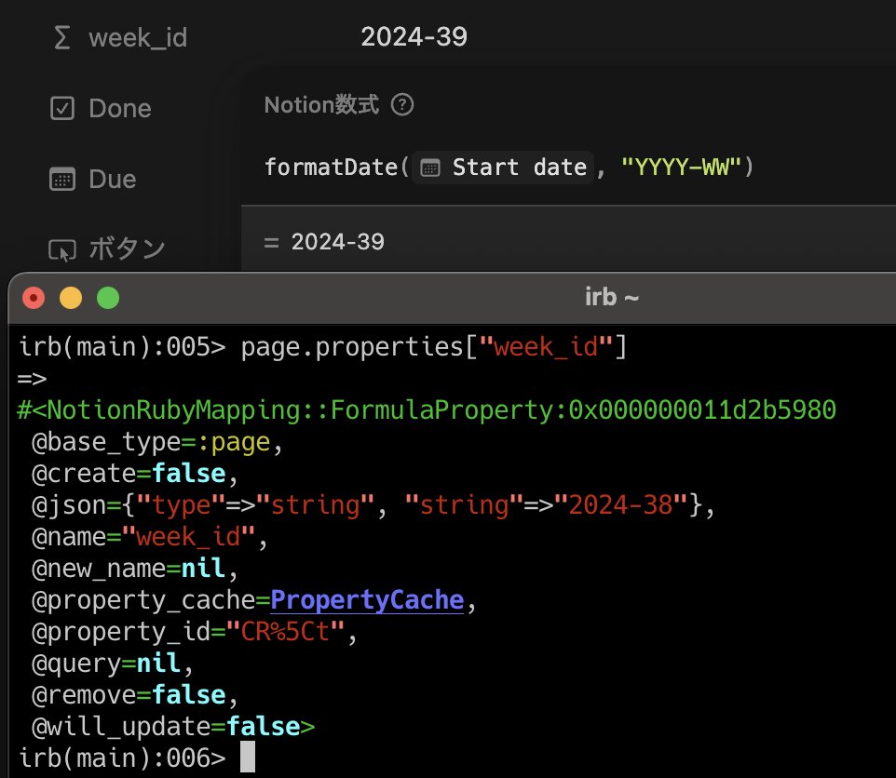Open the underlined PropertyCache link
Image resolution: width=896 pixels, height=778 pixels.
(367, 600)
